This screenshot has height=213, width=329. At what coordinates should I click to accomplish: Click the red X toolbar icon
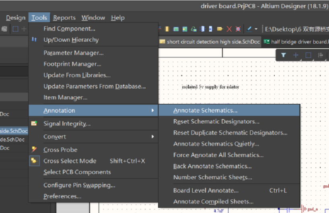(229, 29)
